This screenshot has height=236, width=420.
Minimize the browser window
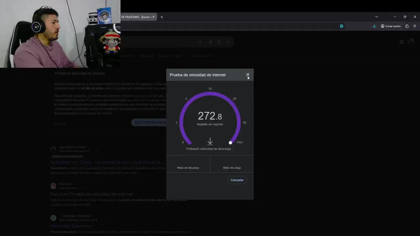coord(395,17)
